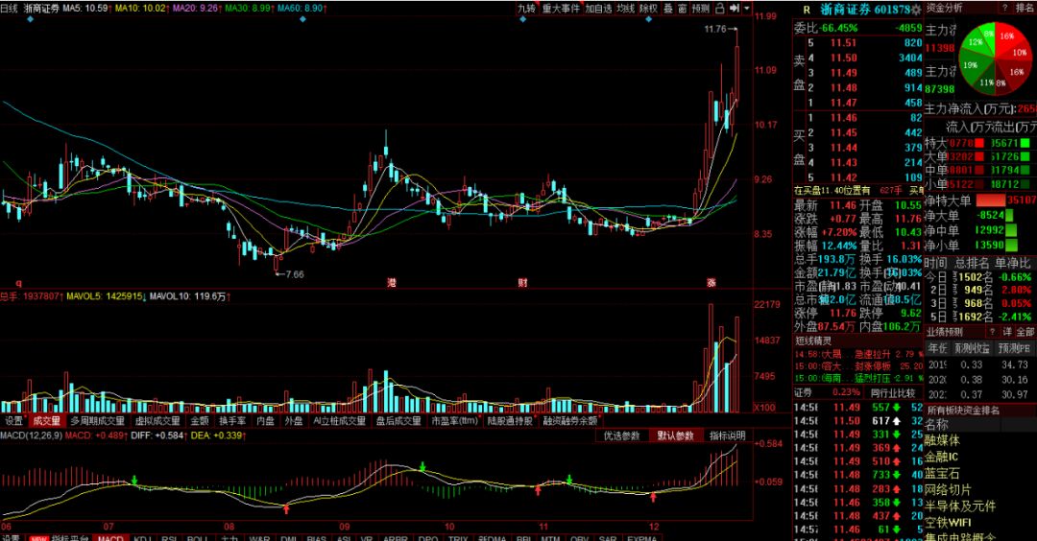Click the 涨 marker on the price chart
1037x541 pixels.
point(711,283)
